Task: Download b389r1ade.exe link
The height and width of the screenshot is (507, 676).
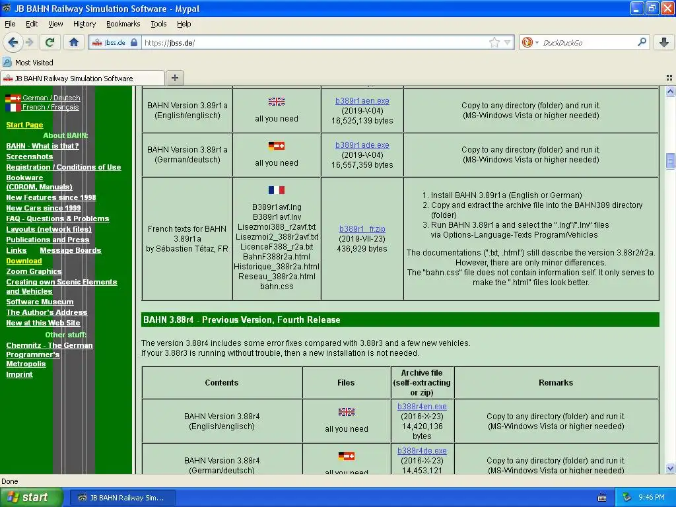Action: point(362,145)
